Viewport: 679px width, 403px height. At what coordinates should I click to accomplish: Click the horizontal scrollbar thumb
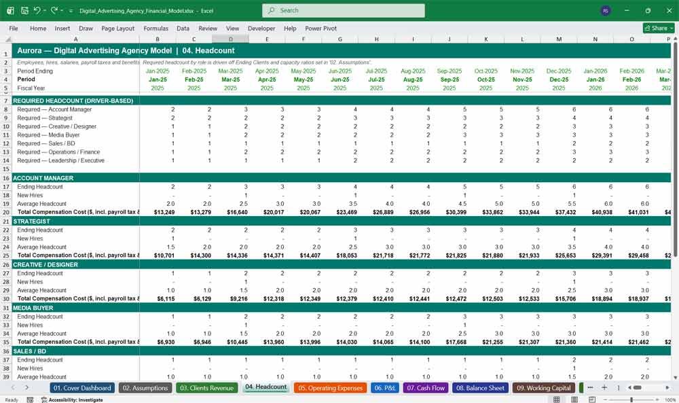pyautogui.click(x=638, y=387)
